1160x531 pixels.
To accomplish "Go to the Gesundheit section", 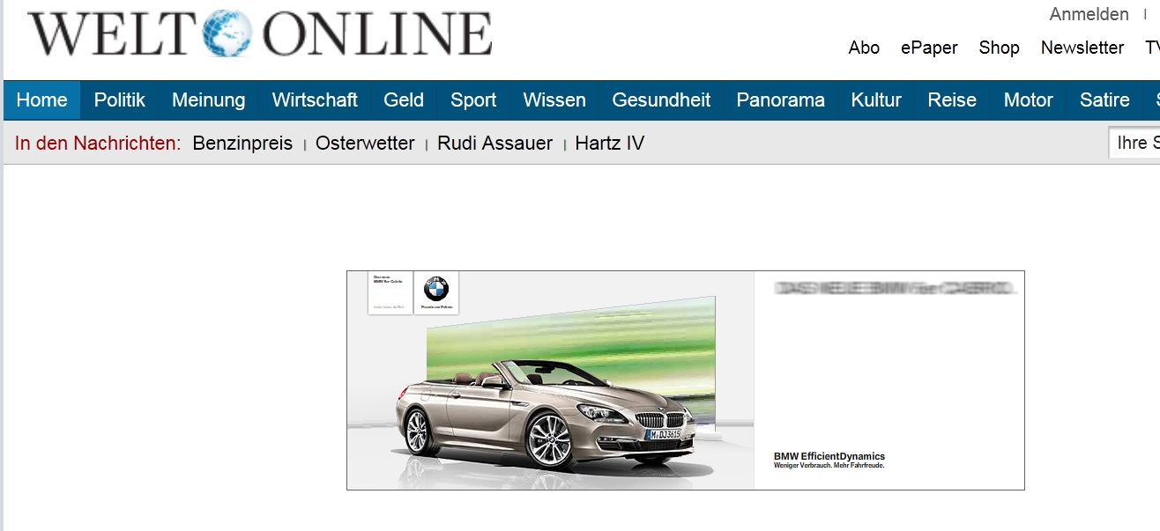I will coord(661,100).
